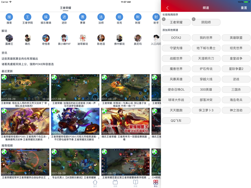Open commentator 迪哥解说 avatar
This screenshot has height=188, width=251.
point(83,38)
